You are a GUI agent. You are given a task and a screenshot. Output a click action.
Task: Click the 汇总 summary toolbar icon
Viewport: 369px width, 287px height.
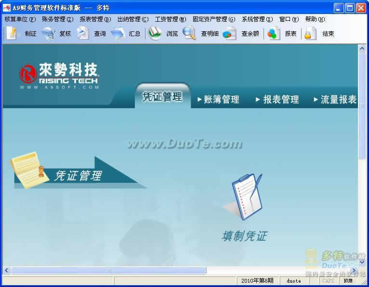click(118, 33)
